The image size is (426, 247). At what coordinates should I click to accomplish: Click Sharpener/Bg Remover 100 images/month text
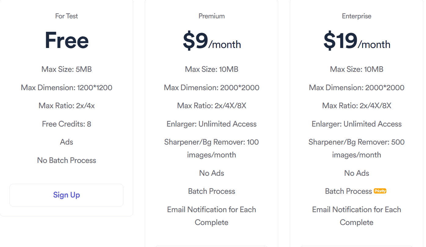(211, 148)
